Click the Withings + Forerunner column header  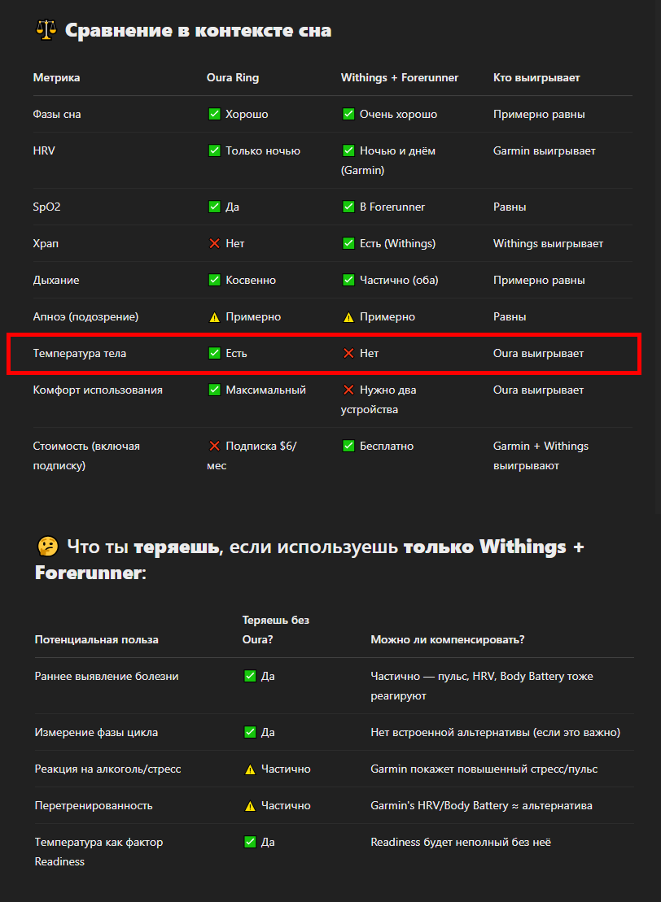(400, 77)
